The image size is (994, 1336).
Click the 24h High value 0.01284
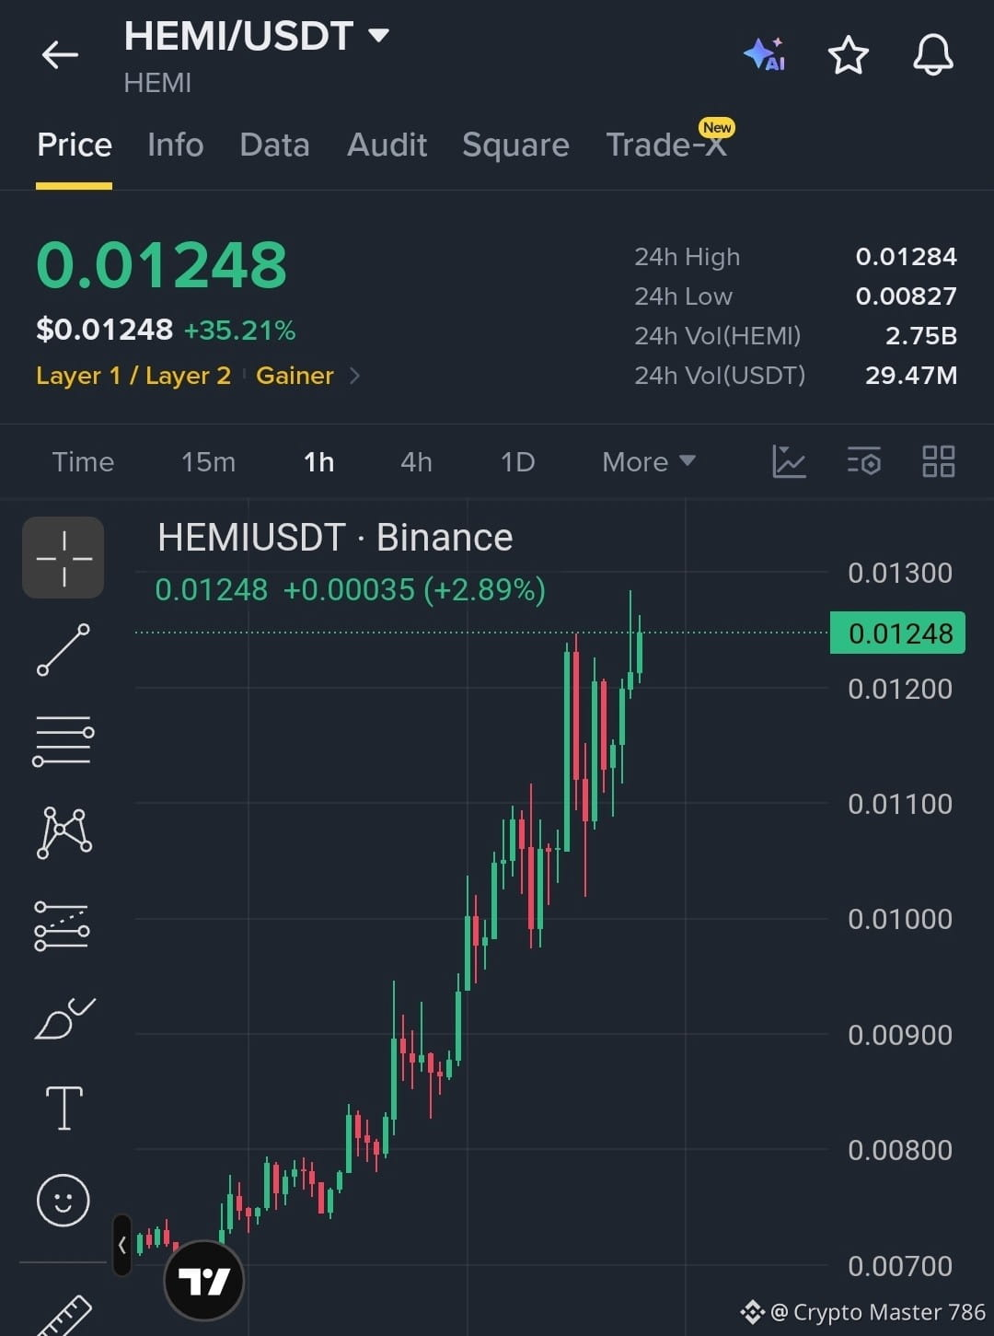pos(906,257)
